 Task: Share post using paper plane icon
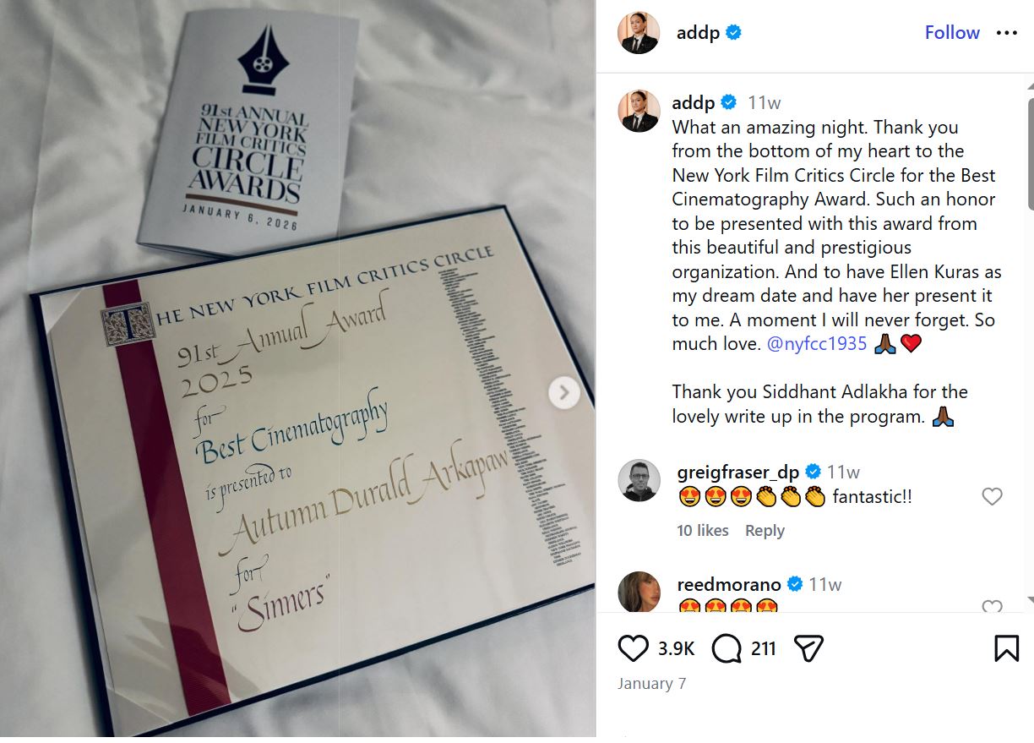point(808,648)
